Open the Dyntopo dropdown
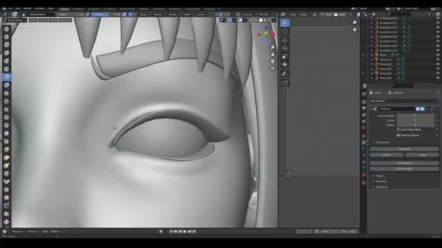 249,14
